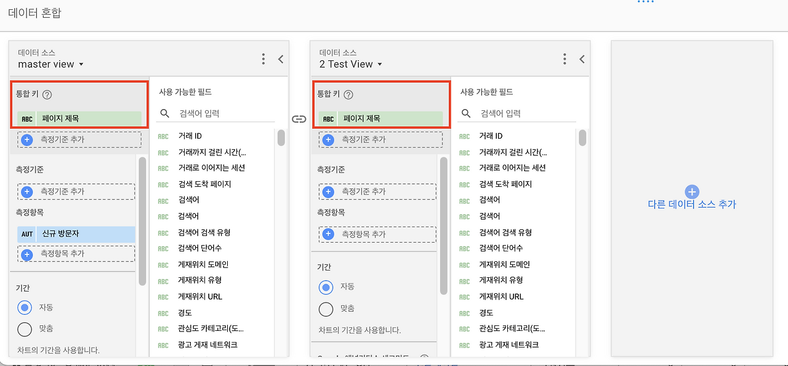
Task: Open the overflow menu on the 2 Test View panel
Action: coord(565,59)
